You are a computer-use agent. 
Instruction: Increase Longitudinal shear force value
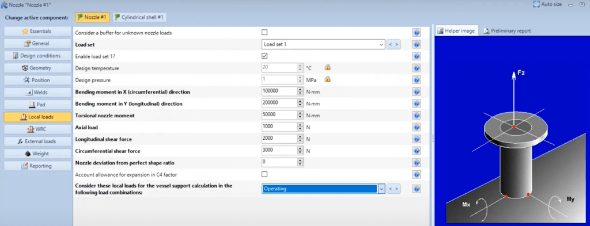[300, 137]
